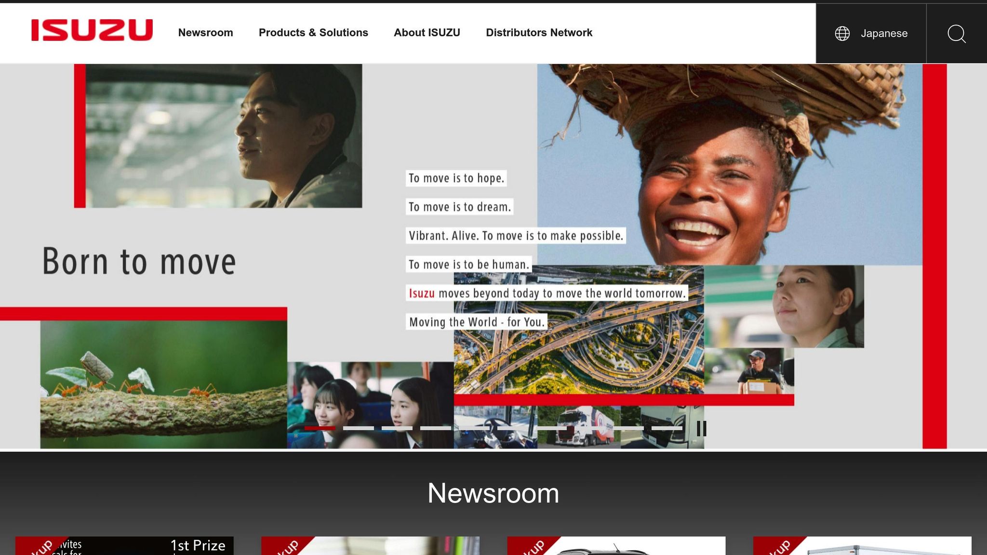The width and height of the screenshot is (987, 555).
Task: Jump to the third slide indicator
Action: 397,428
